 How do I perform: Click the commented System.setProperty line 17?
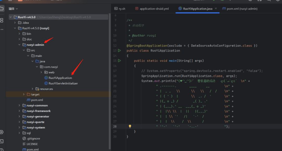[202, 71]
